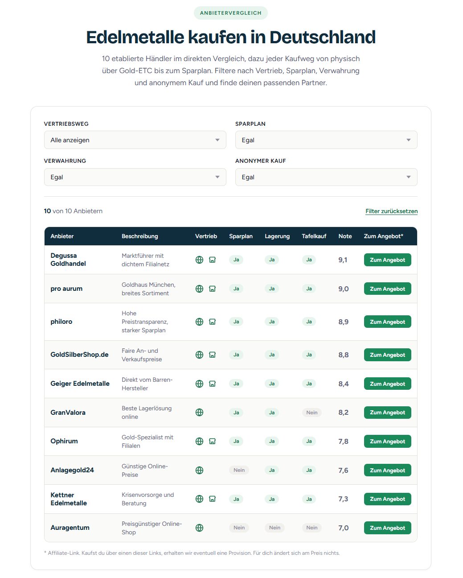The image size is (463, 578).
Task: Open the Anonymer Kauf filter dropdown
Action: click(326, 177)
